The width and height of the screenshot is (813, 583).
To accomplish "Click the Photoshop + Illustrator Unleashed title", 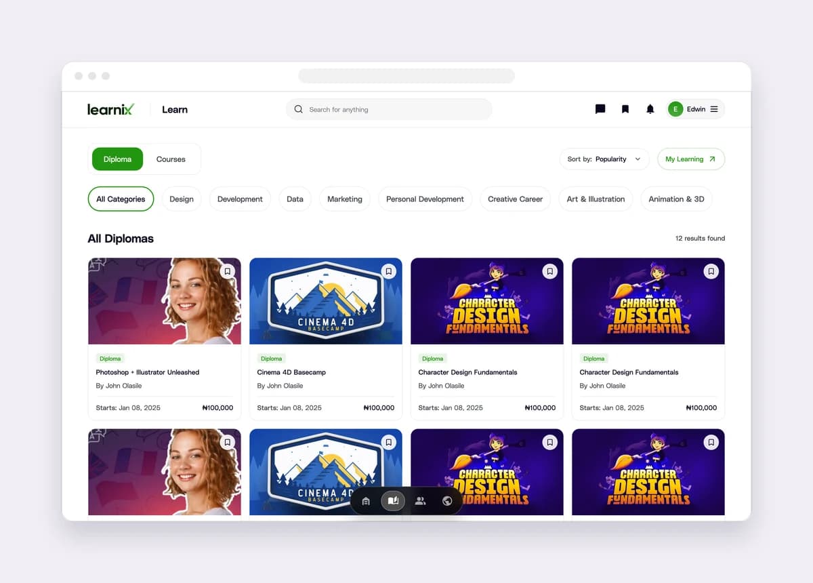I will pyautogui.click(x=148, y=372).
